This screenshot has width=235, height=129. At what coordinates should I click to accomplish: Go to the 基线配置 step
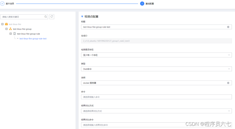[x=150, y=4]
